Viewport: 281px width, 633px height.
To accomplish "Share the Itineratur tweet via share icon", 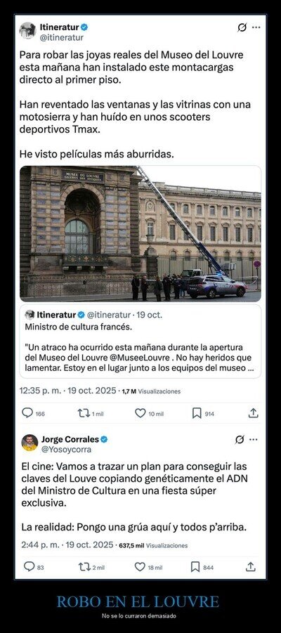I will coord(253,412).
